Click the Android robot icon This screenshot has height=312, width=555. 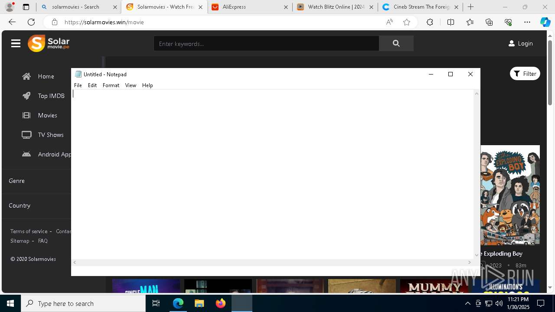26,154
